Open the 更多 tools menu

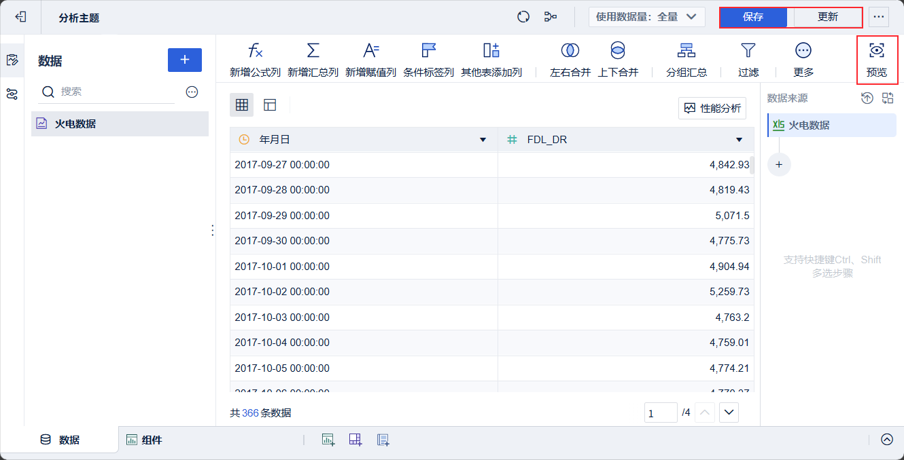803,60
